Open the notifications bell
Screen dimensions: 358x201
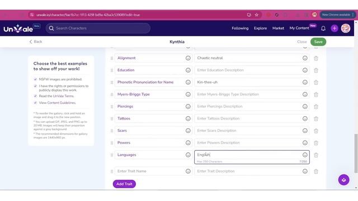coord(323,28)
